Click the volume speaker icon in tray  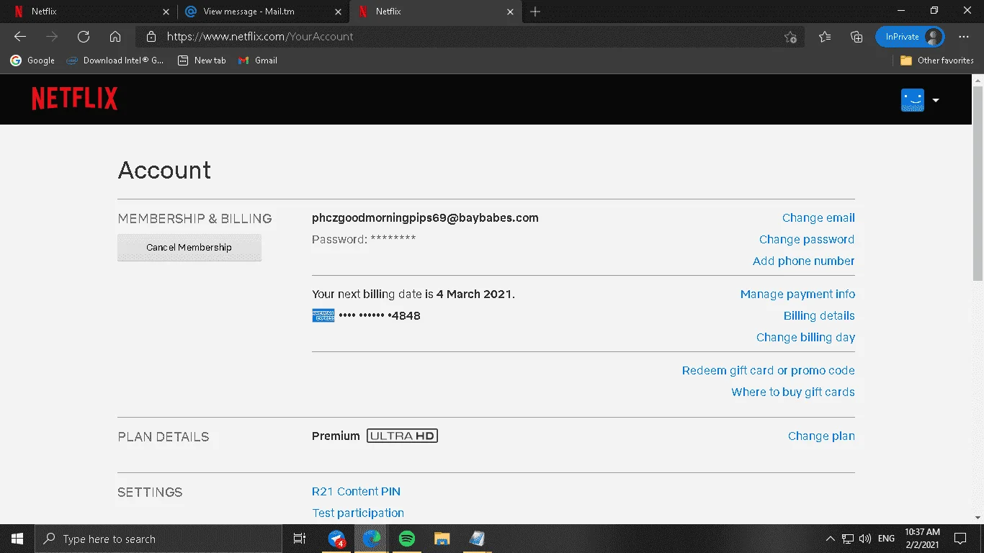pyautogui.click(x=865, y=539)
